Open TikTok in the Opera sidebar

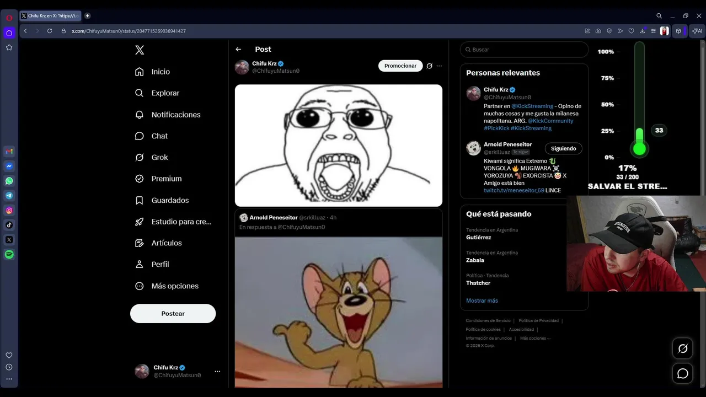click(9, 225)
